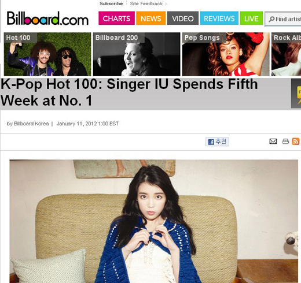Screen dimensions: 301x283
Task: Open the NEWS tab
Action: [150, 18]
